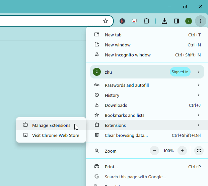Open a New Incognito window

(x=128, y=55)
